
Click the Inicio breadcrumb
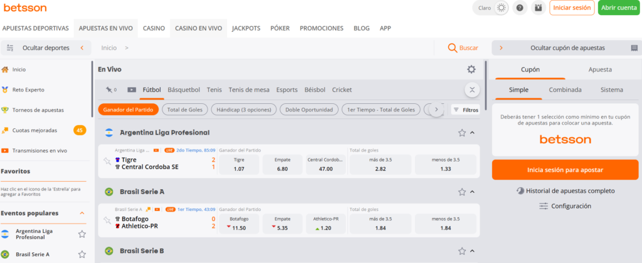(109, 48)
